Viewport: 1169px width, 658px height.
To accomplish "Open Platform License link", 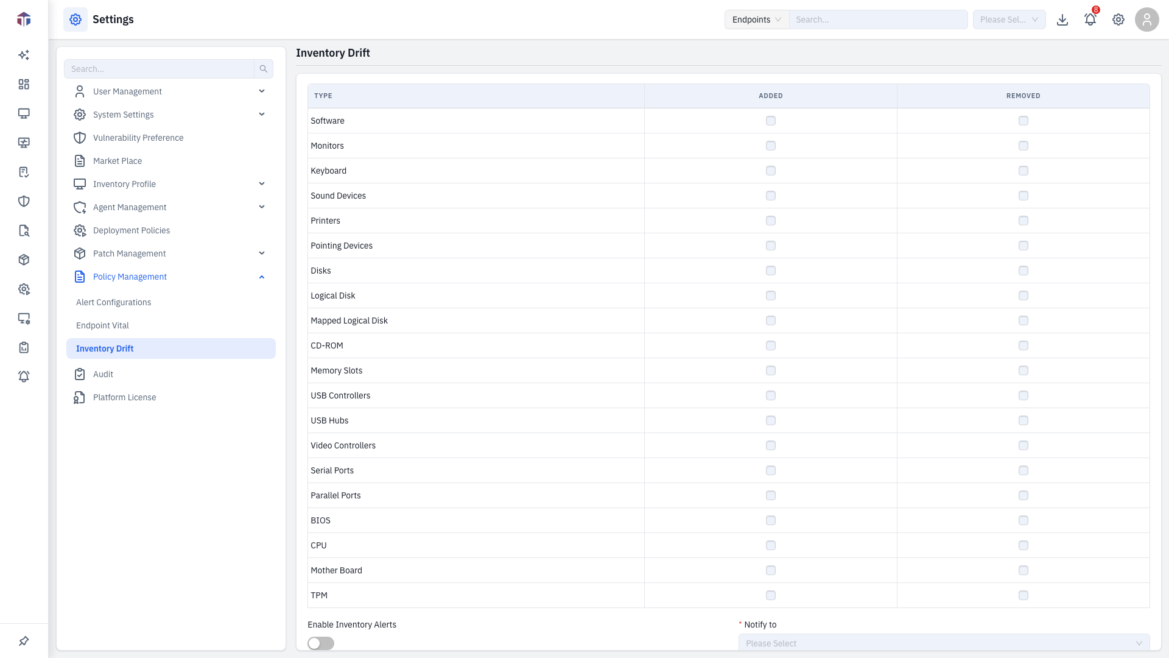I will pos(125,397).
